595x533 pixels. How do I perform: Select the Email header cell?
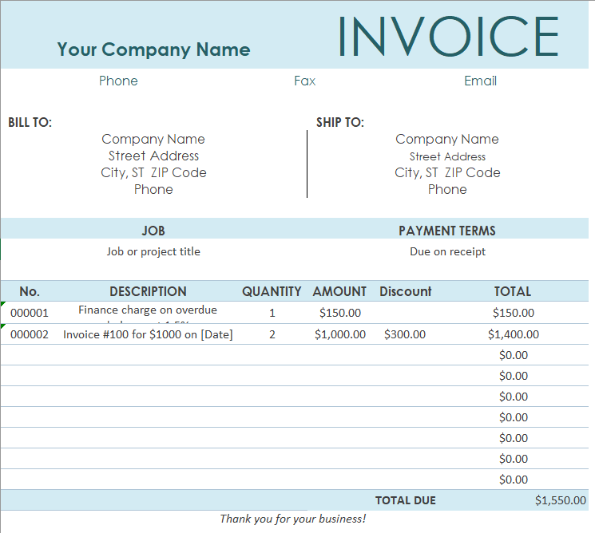[x=481, y=81]
